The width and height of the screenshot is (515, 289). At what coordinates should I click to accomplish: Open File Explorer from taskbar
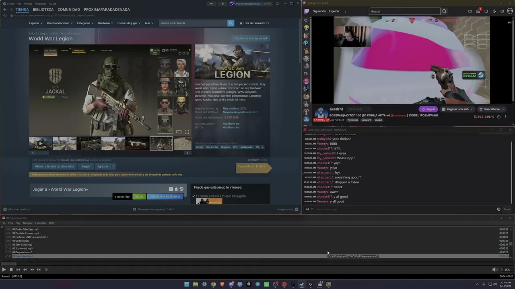(x=196, y=284)
